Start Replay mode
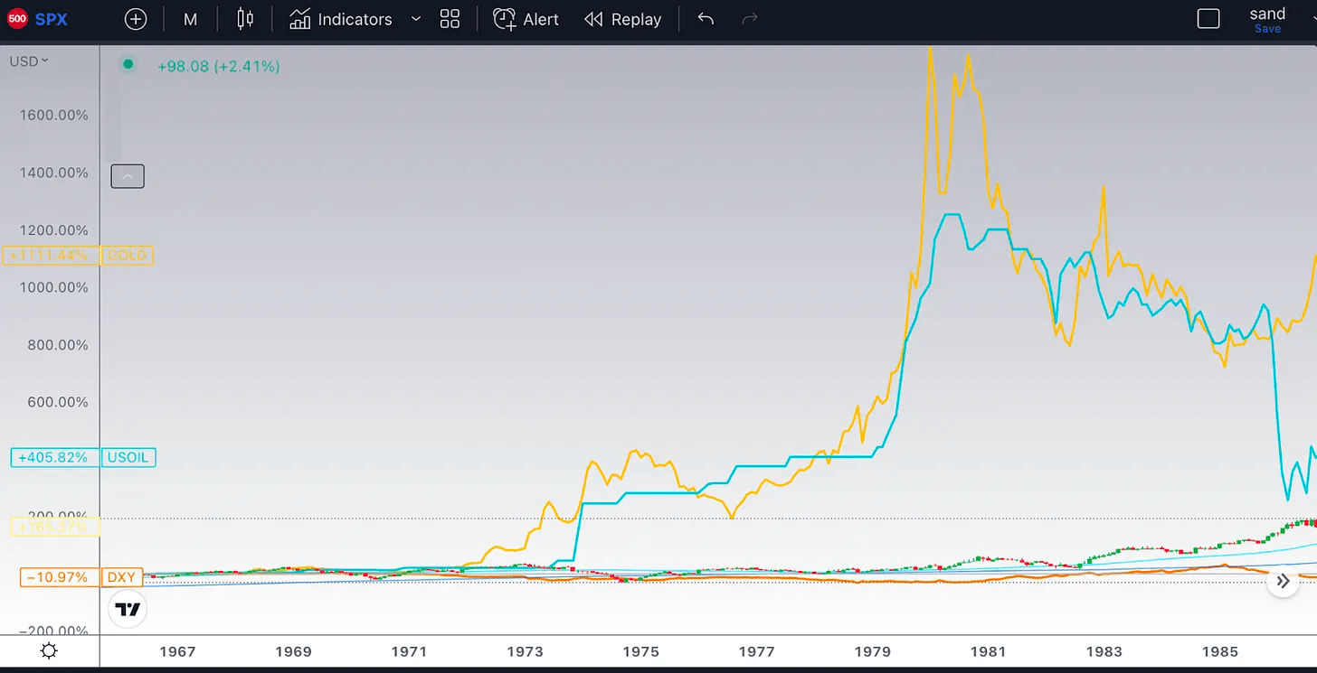 tap(623, 19)
